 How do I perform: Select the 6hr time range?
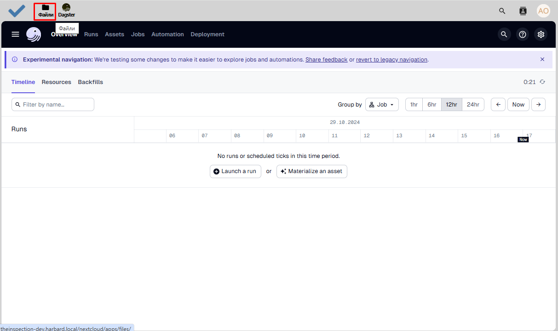click(431, 105)
